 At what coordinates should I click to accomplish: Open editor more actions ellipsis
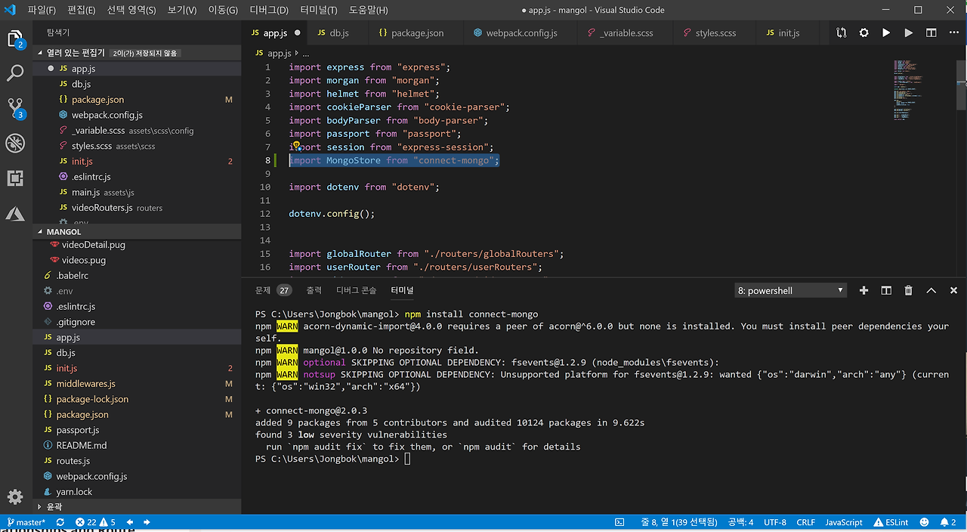click(x=953, y=33)
